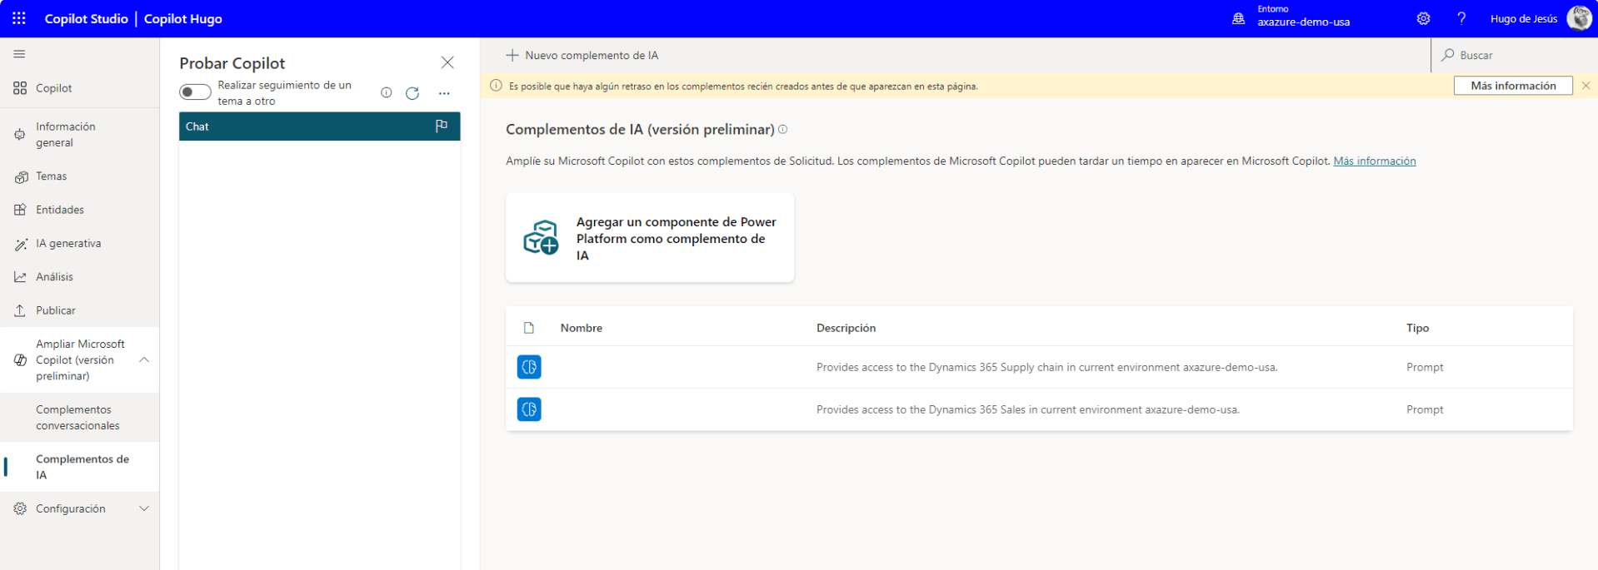Click Nuevo complemento de IA
The image size is (1598, 570).
(x=582, y=55)
